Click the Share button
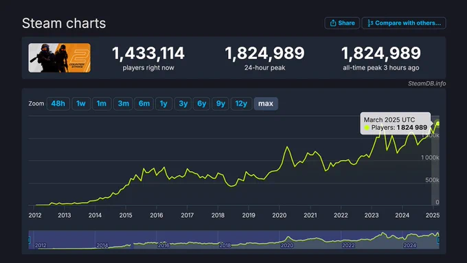This screenshot has width=467, height=263. point(342,23)
